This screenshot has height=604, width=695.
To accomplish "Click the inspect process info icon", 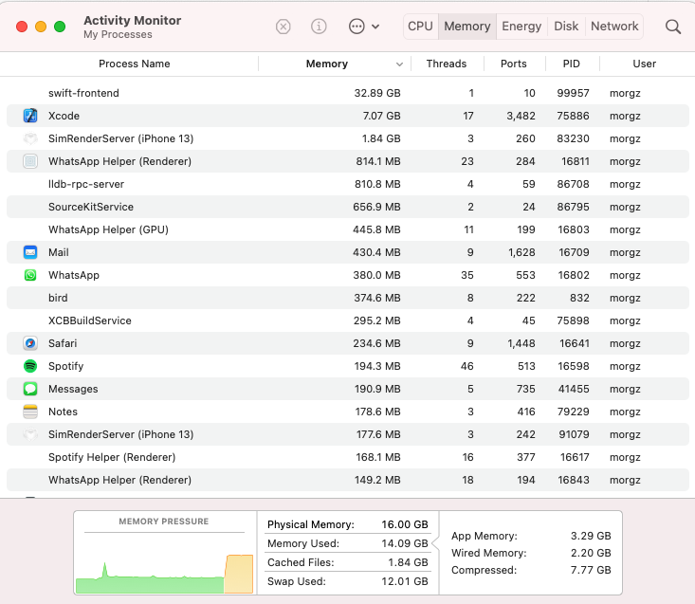I will (x=319, y=27).
